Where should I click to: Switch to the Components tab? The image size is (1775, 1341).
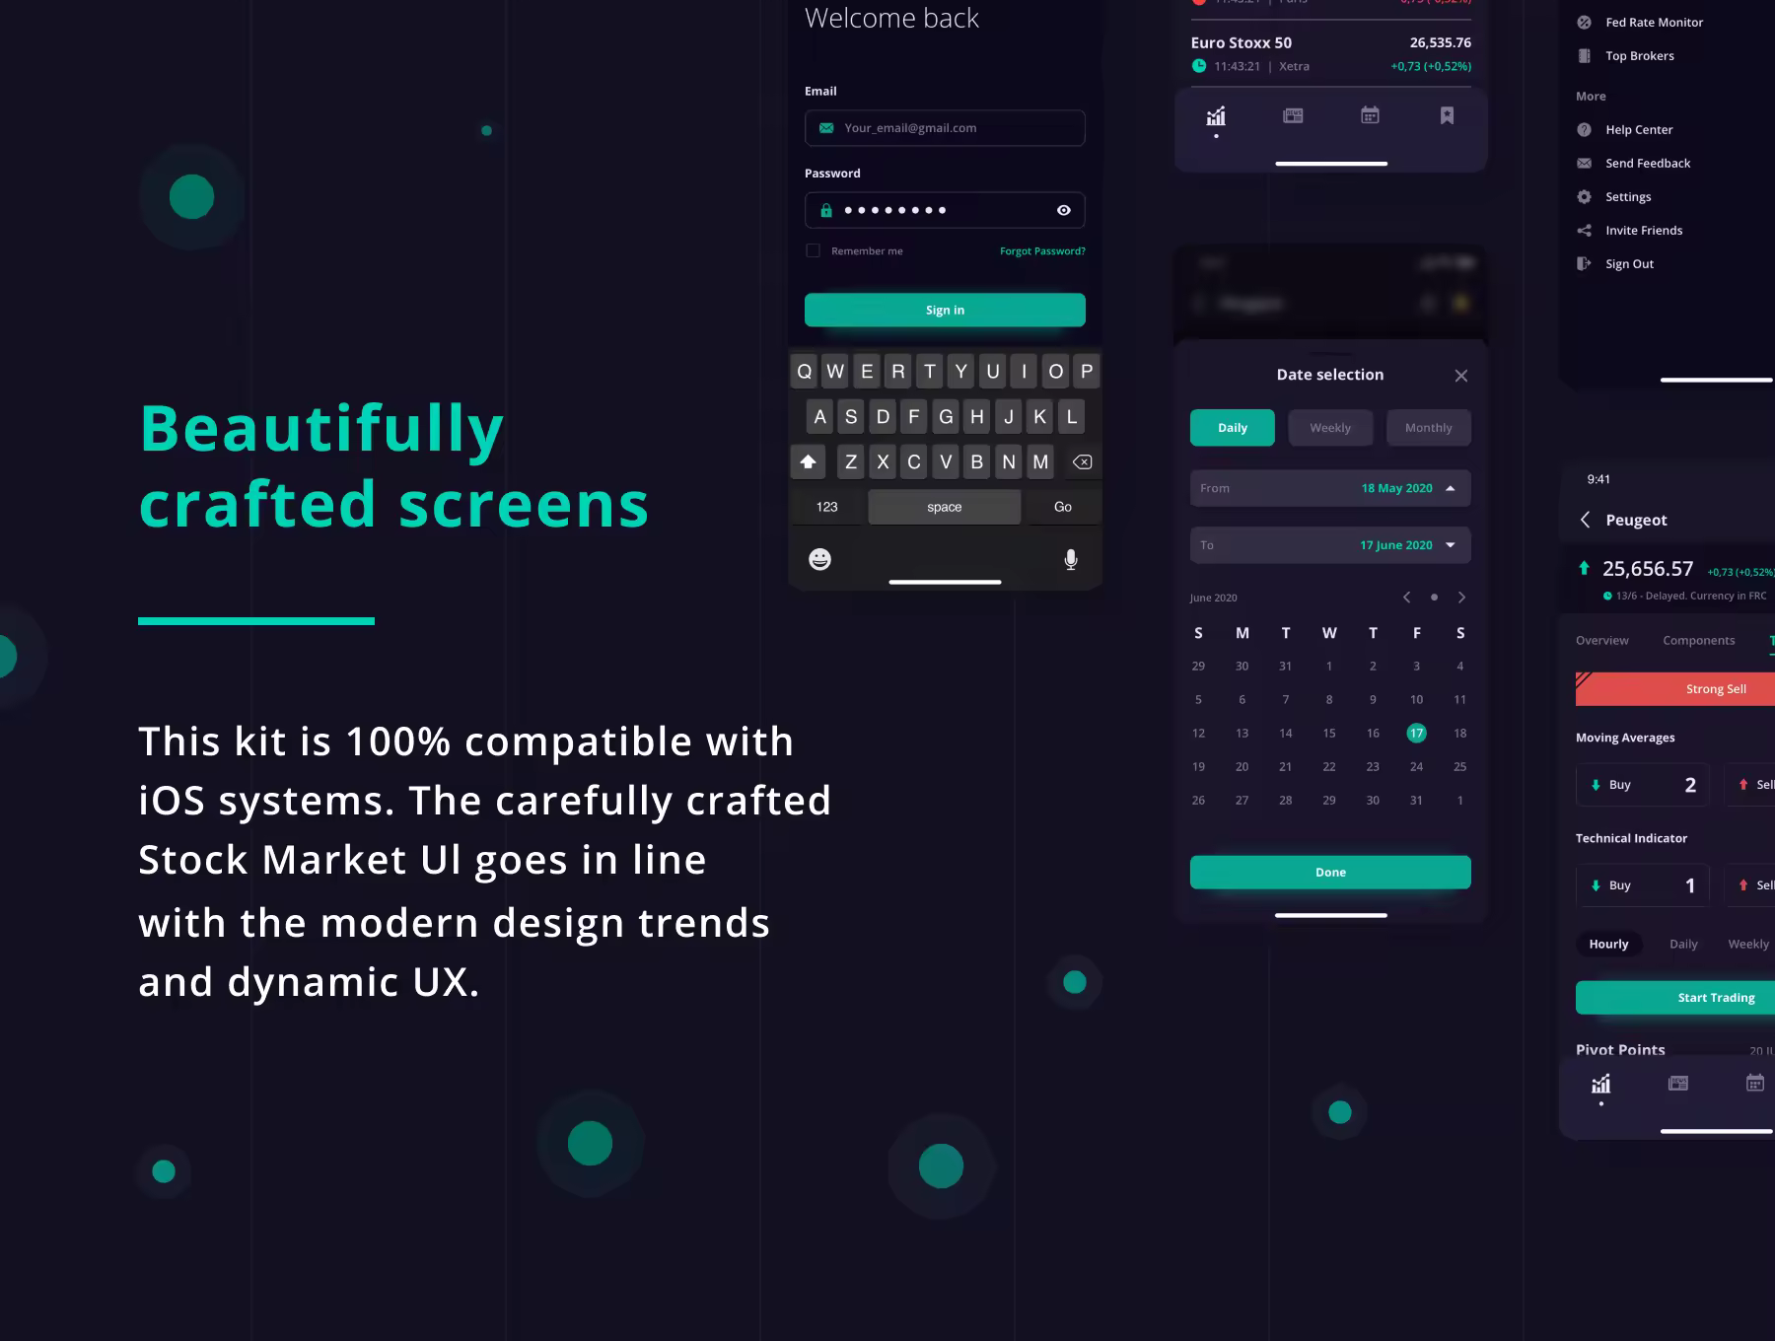(1698, 641)
